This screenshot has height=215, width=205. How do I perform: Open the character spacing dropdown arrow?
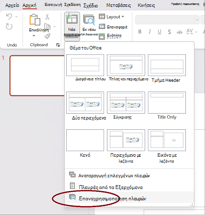196,32
